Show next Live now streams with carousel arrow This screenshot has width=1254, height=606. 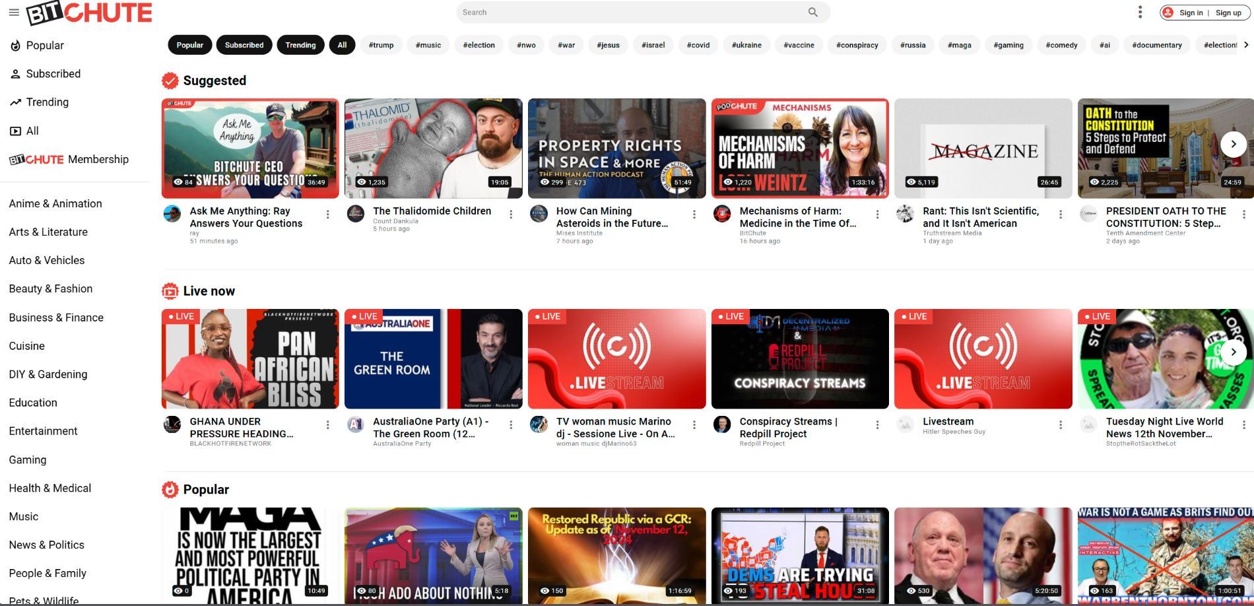coord(1234,352)
